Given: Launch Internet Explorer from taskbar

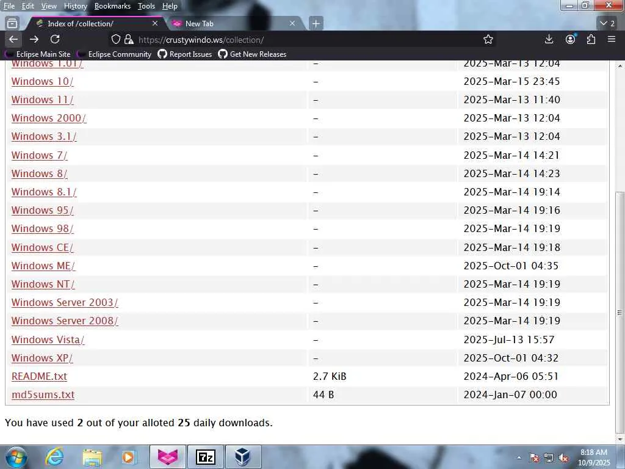Looking at the screenshot, I should pyautogui.click(x=54, y=457).
